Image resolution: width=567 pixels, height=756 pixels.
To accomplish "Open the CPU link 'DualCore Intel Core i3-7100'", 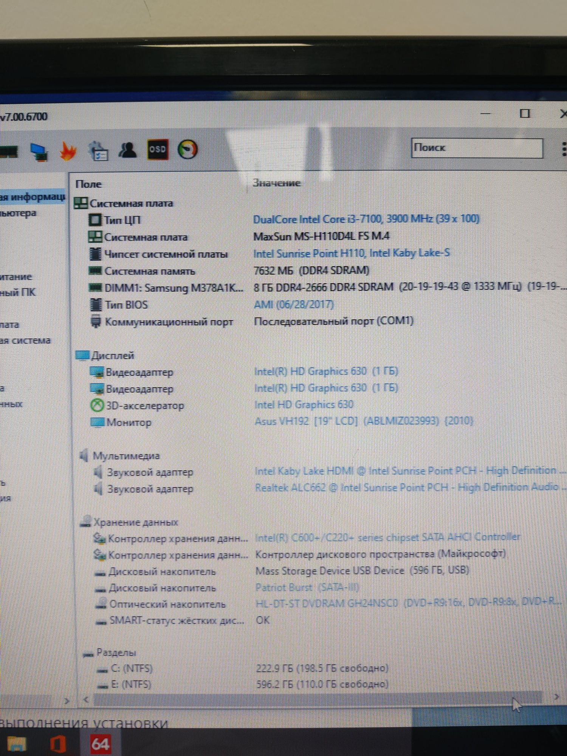I will (x=366, y=219).
